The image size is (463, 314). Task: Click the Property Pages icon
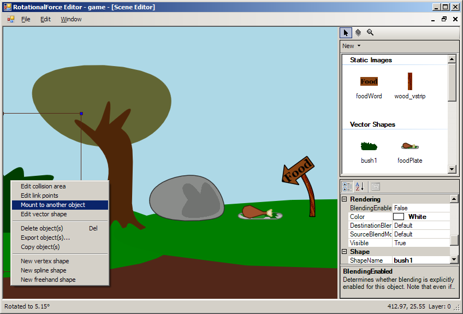point(376,187)
